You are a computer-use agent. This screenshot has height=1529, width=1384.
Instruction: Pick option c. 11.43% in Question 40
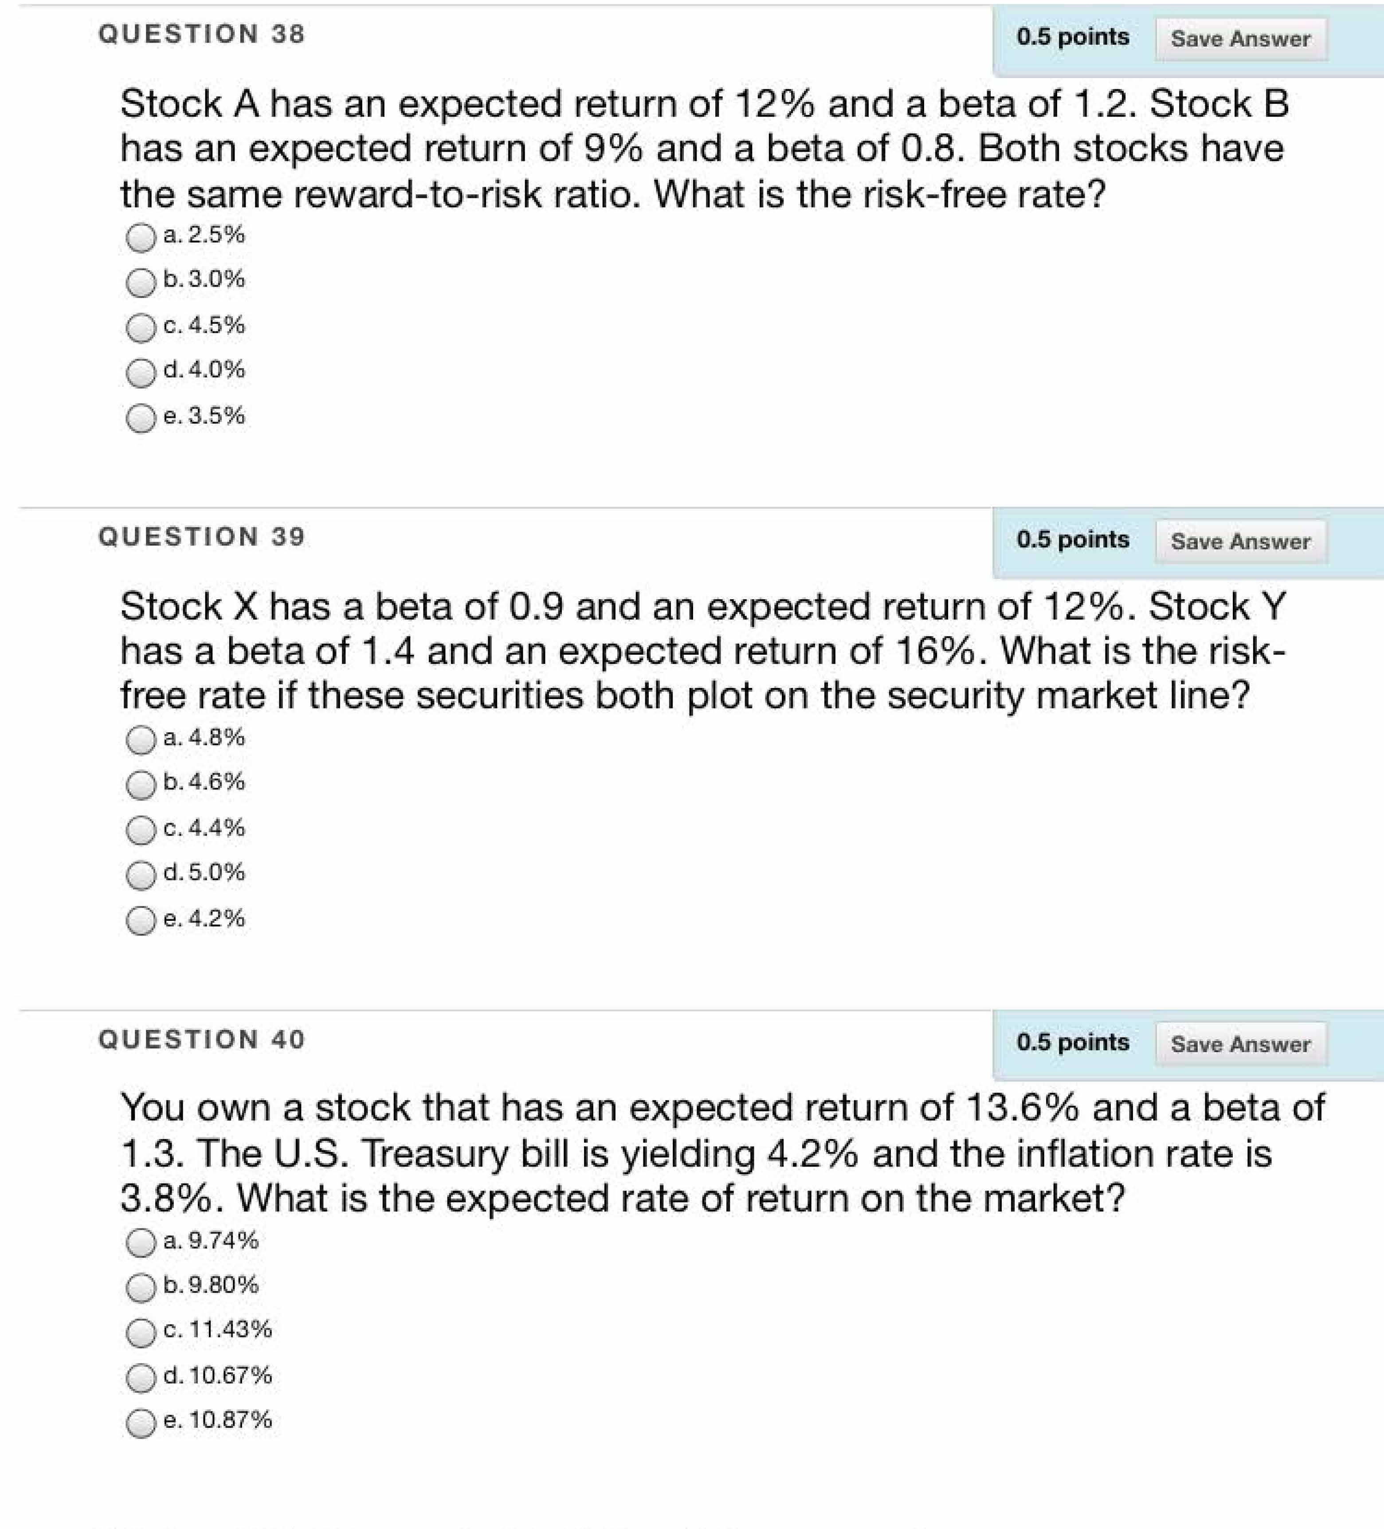[x=140, y=1332]
